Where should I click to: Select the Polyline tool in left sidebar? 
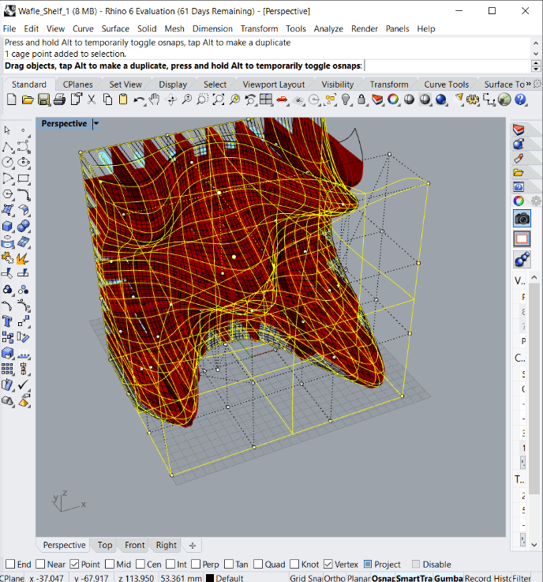click(x=7, y=146)
